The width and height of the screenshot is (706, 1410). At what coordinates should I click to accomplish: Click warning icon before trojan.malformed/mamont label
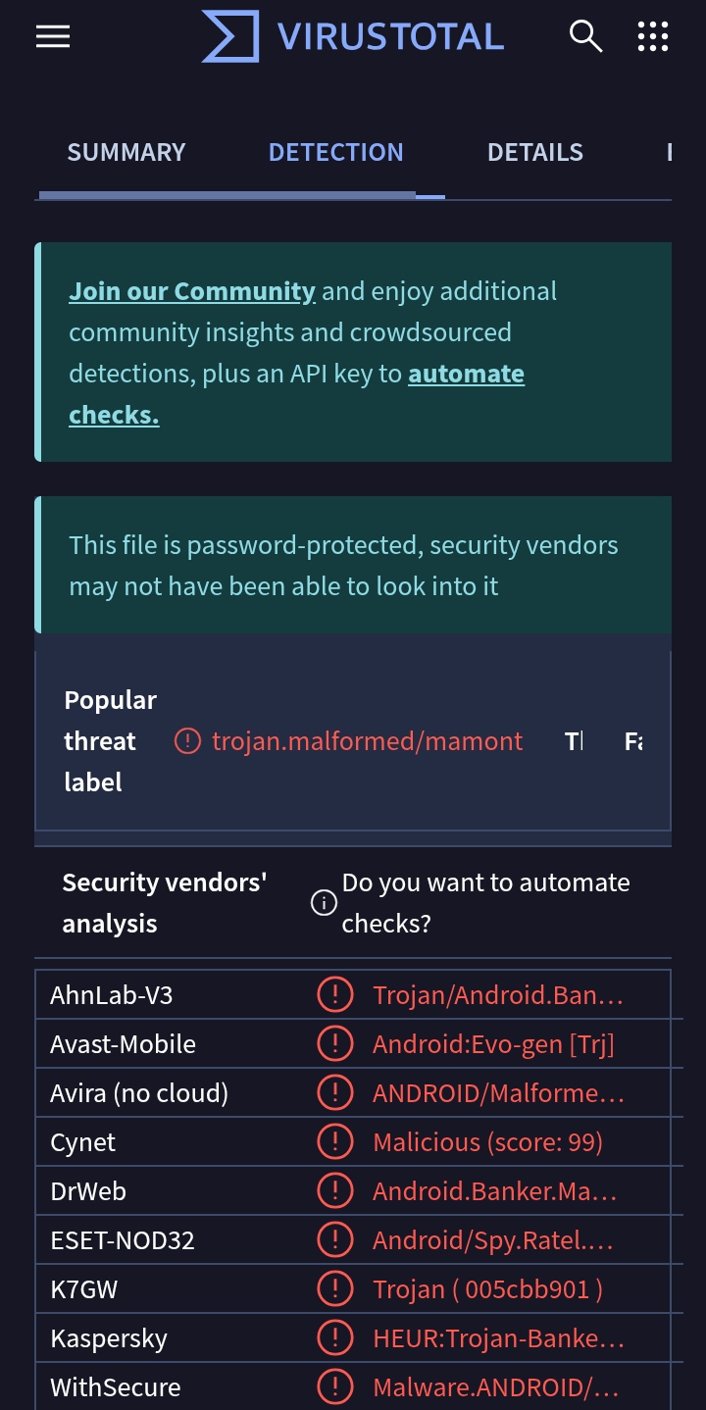(x=187, y=741)
